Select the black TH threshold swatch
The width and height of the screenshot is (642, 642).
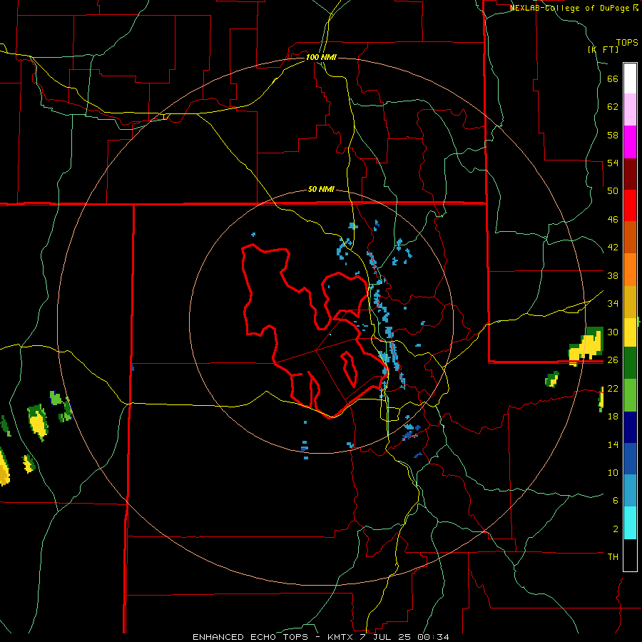coord(630,555)
